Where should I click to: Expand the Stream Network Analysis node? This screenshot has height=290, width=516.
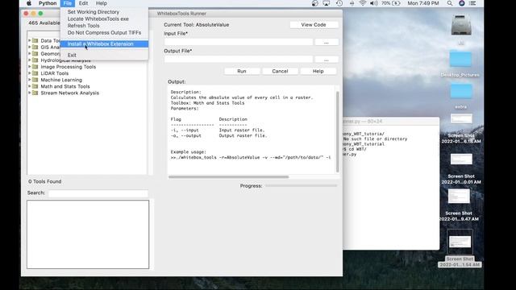coord(30,93)
